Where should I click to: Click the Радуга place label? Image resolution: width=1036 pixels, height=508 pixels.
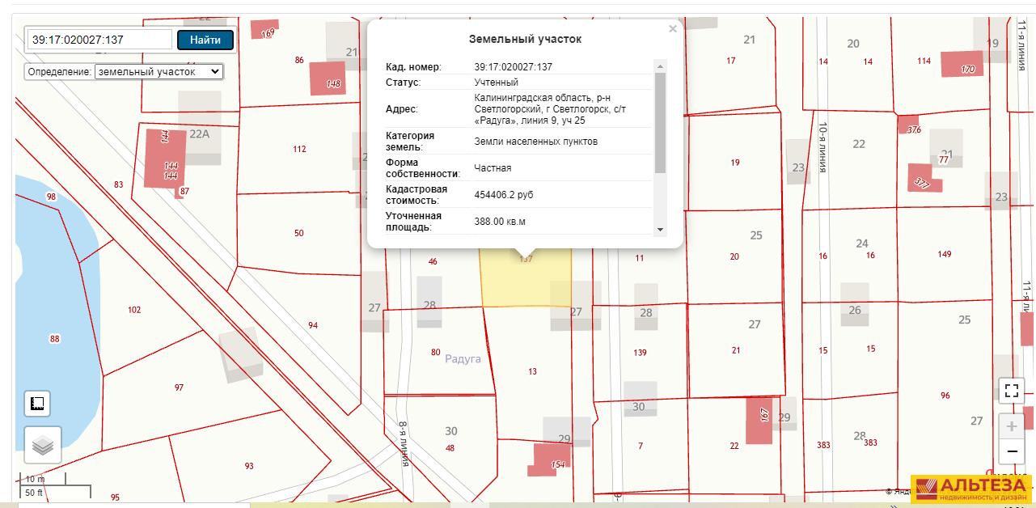pyautogui.click(x=463, y=358)
